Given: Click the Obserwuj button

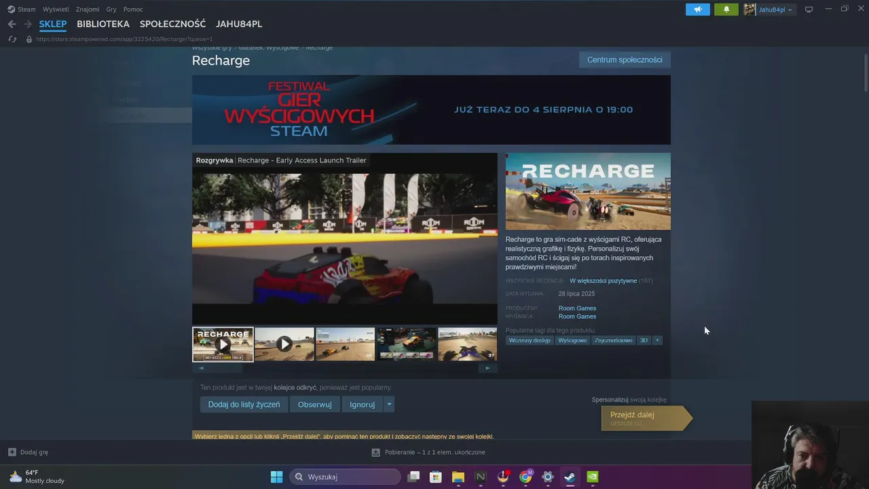Looking at the screenshot, I should [314, 404].
